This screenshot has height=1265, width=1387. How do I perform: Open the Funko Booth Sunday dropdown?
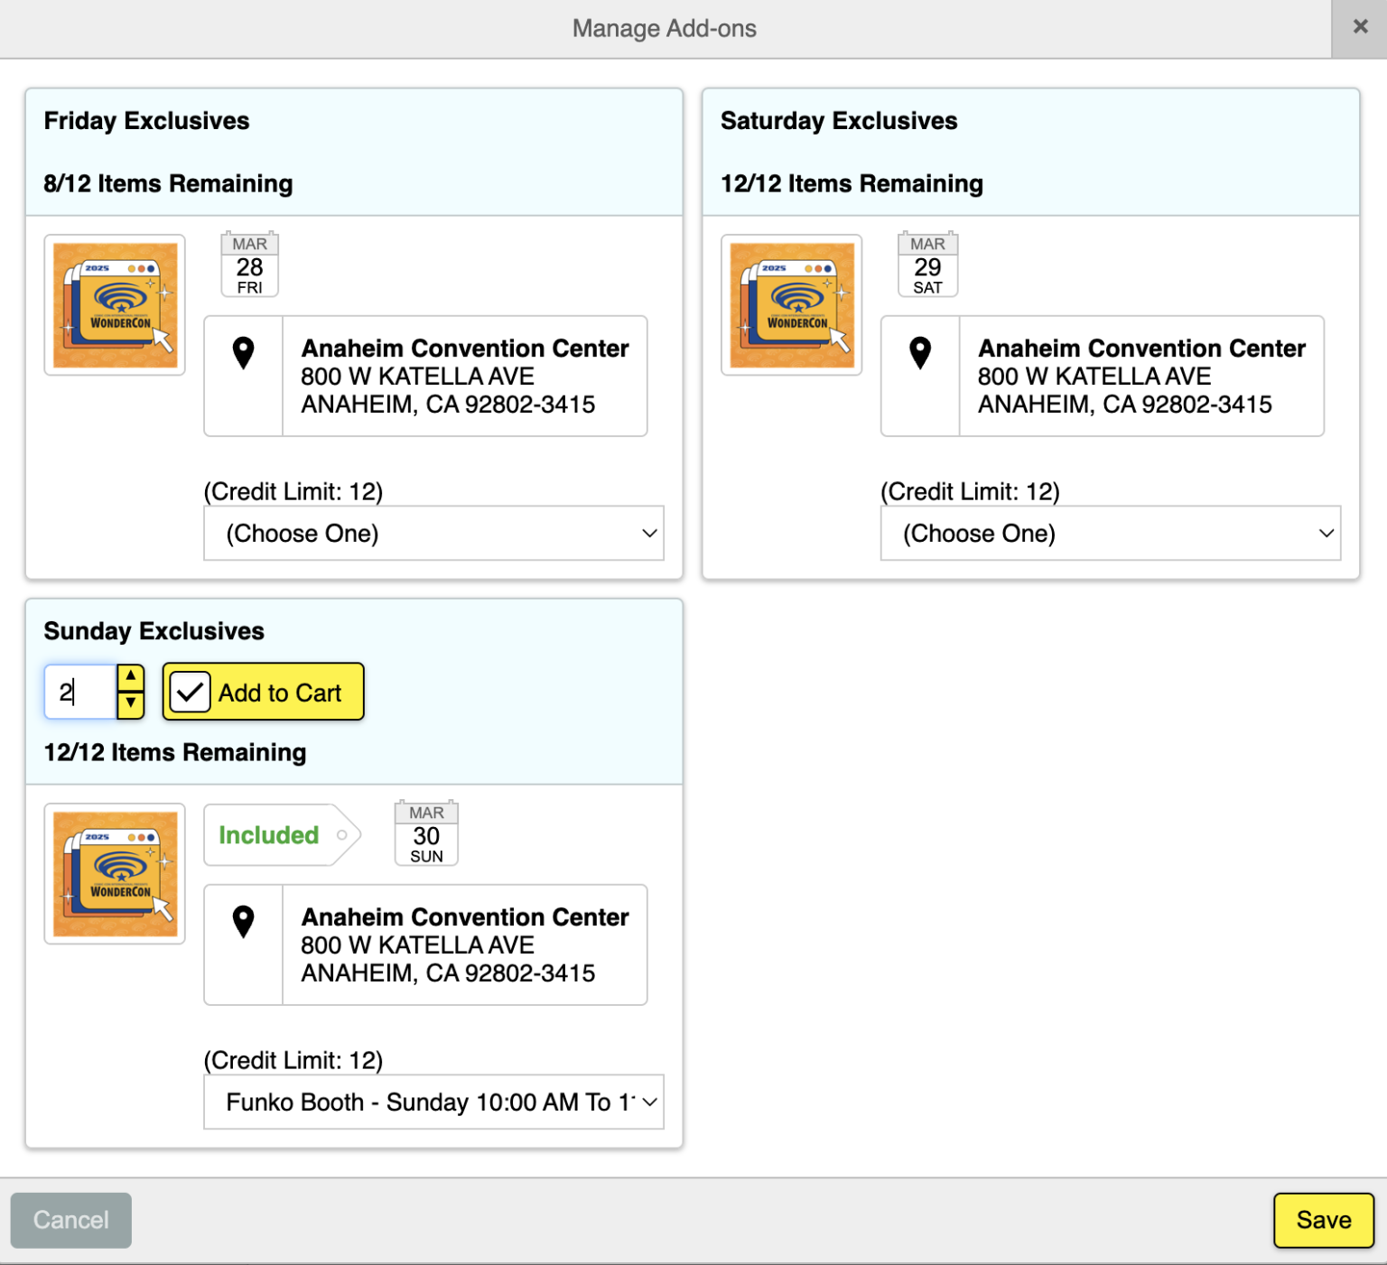pyautogui.click(x=433, y=1102)
